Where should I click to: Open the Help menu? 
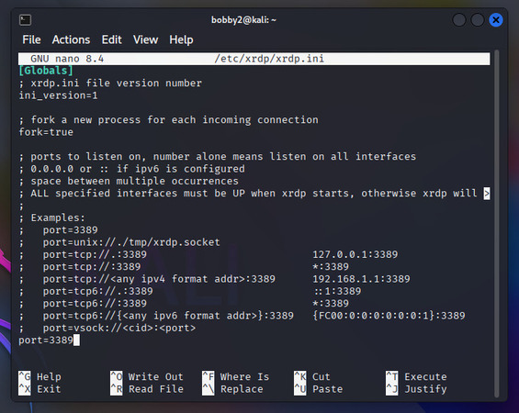point(181,39)
